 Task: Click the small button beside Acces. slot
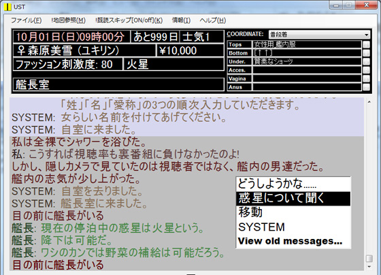[366, 70]
